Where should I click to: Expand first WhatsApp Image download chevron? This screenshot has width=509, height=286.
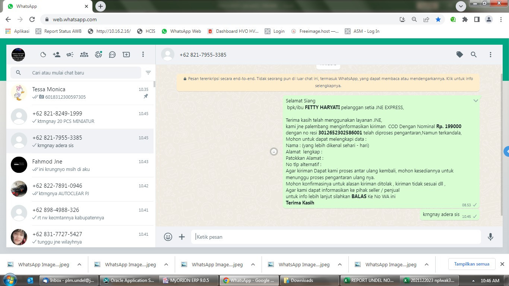pyautogui.click(x=79, y=265)
